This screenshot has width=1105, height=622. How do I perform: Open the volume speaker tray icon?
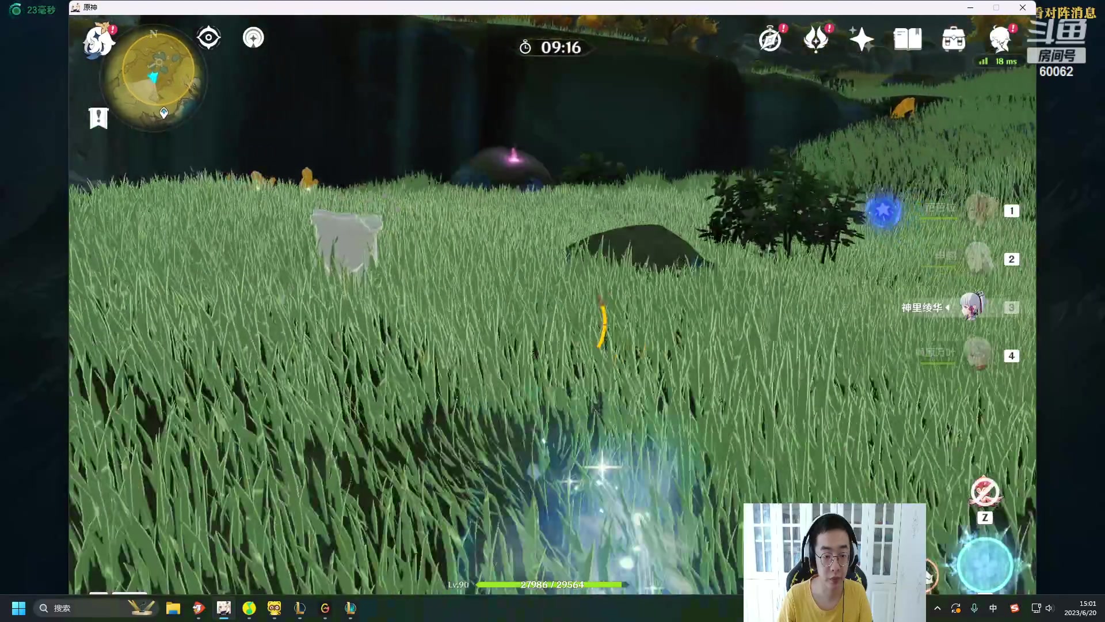(1049, 608)
